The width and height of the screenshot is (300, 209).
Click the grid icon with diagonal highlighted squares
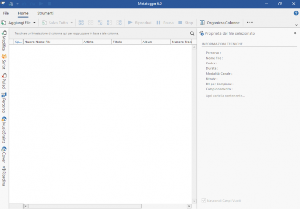coord(100,22)
